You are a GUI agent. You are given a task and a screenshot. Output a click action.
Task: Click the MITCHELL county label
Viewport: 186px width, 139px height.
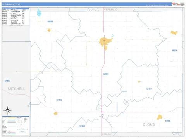tap(17, 89)
